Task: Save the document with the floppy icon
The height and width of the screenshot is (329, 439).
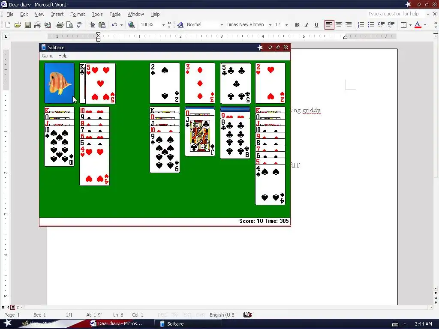Action: click(28, 25)
